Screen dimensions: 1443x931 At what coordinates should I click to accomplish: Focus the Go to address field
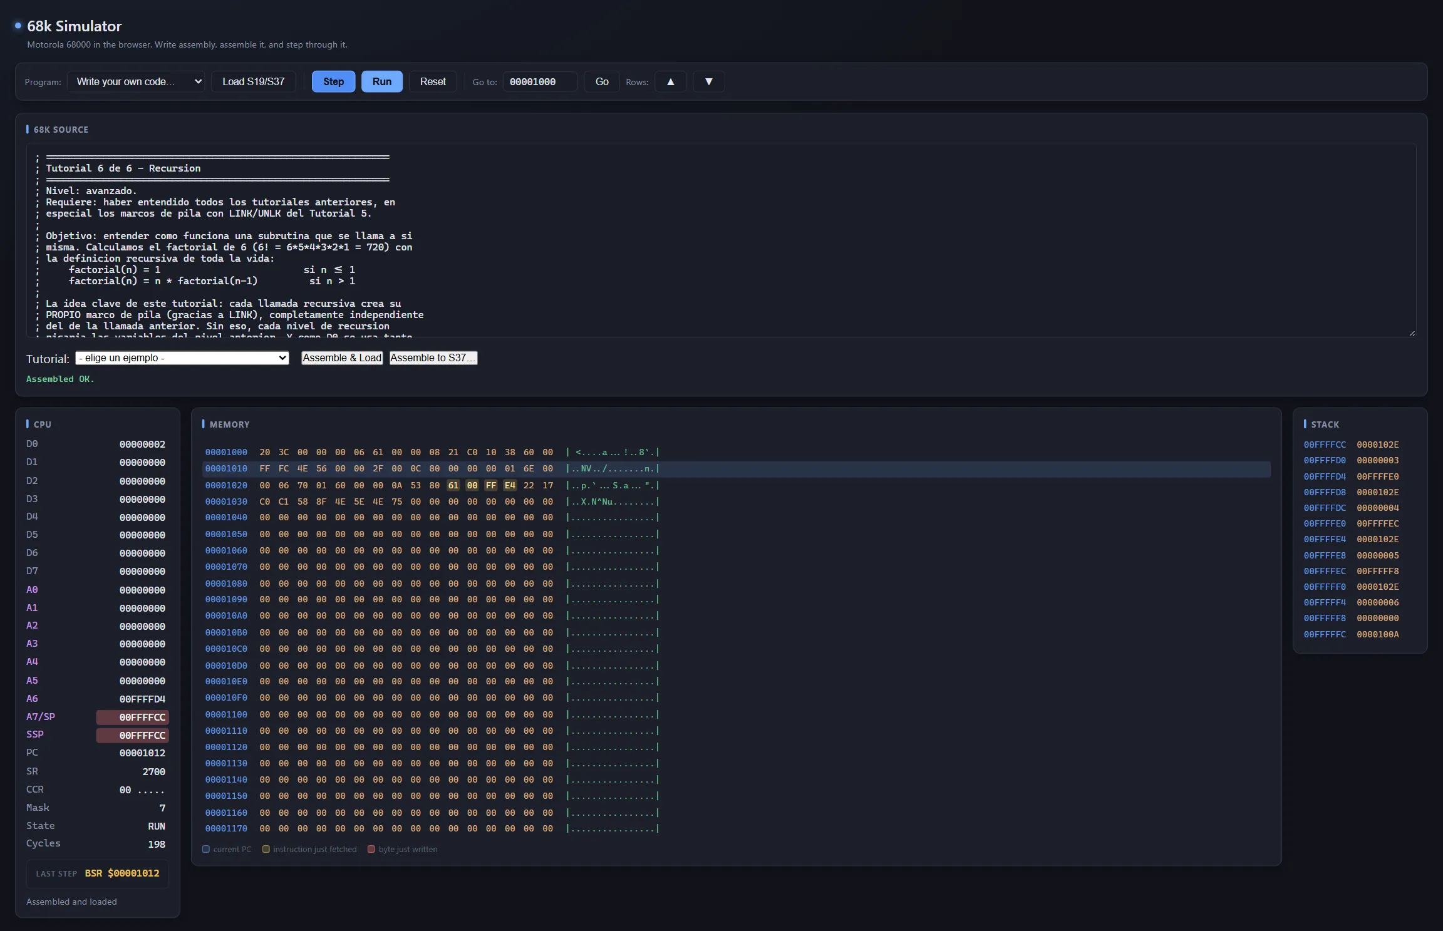click(540, 81)
